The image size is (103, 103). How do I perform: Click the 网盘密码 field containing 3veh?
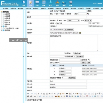pyautogui.click(x=68, y=81)
